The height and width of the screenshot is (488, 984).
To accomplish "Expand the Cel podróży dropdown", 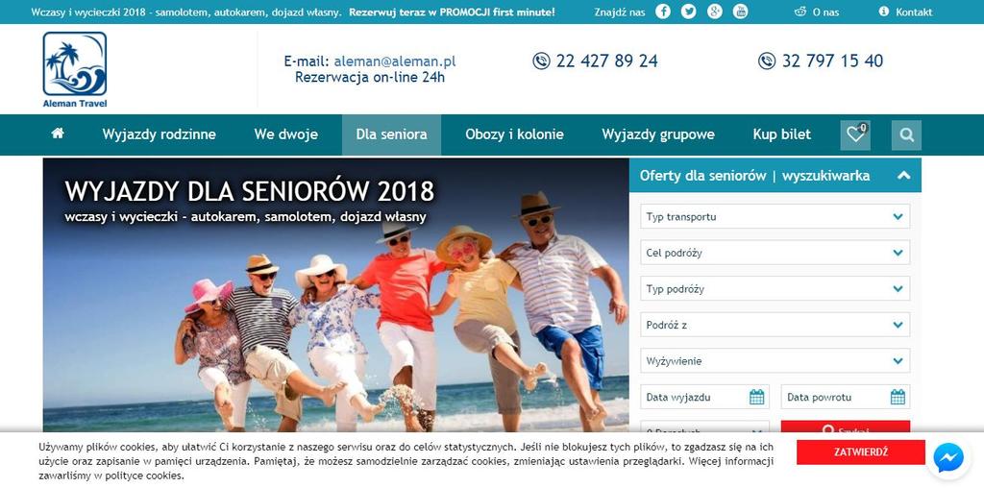I will tap(775, 253).
